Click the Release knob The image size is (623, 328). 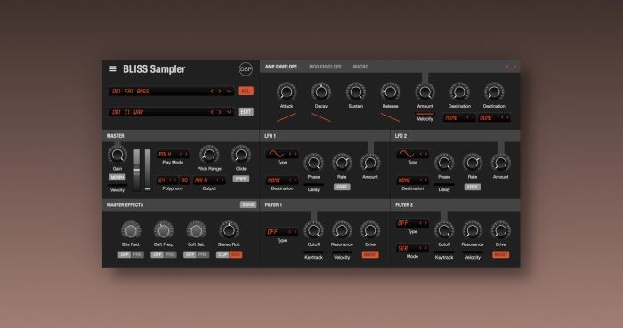pos(390,92)
